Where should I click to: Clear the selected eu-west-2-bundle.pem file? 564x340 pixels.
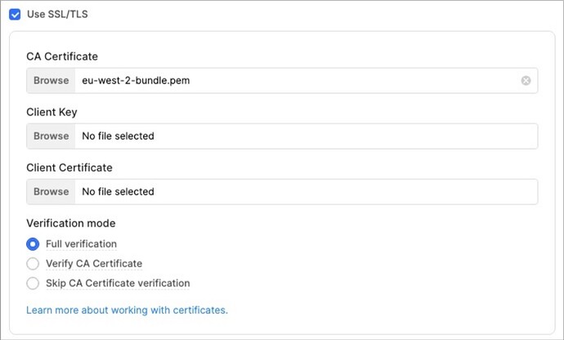(526, 81)
